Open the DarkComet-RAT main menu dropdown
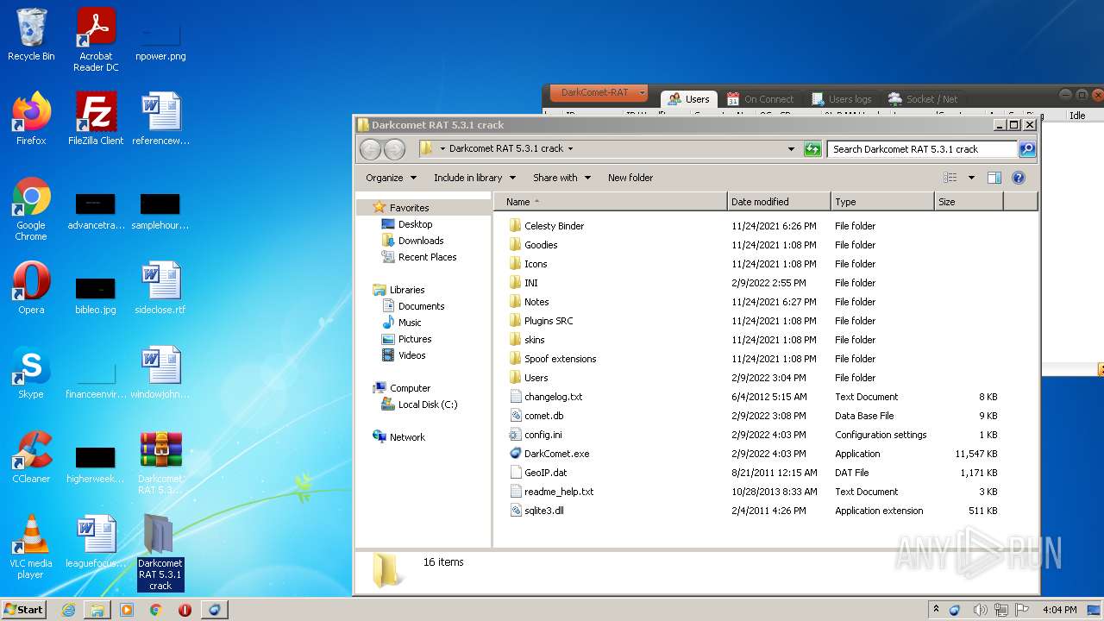Image resolution: width=1104 pixels, height=621 pixels. pyautogui.click(x=599, y=92)
